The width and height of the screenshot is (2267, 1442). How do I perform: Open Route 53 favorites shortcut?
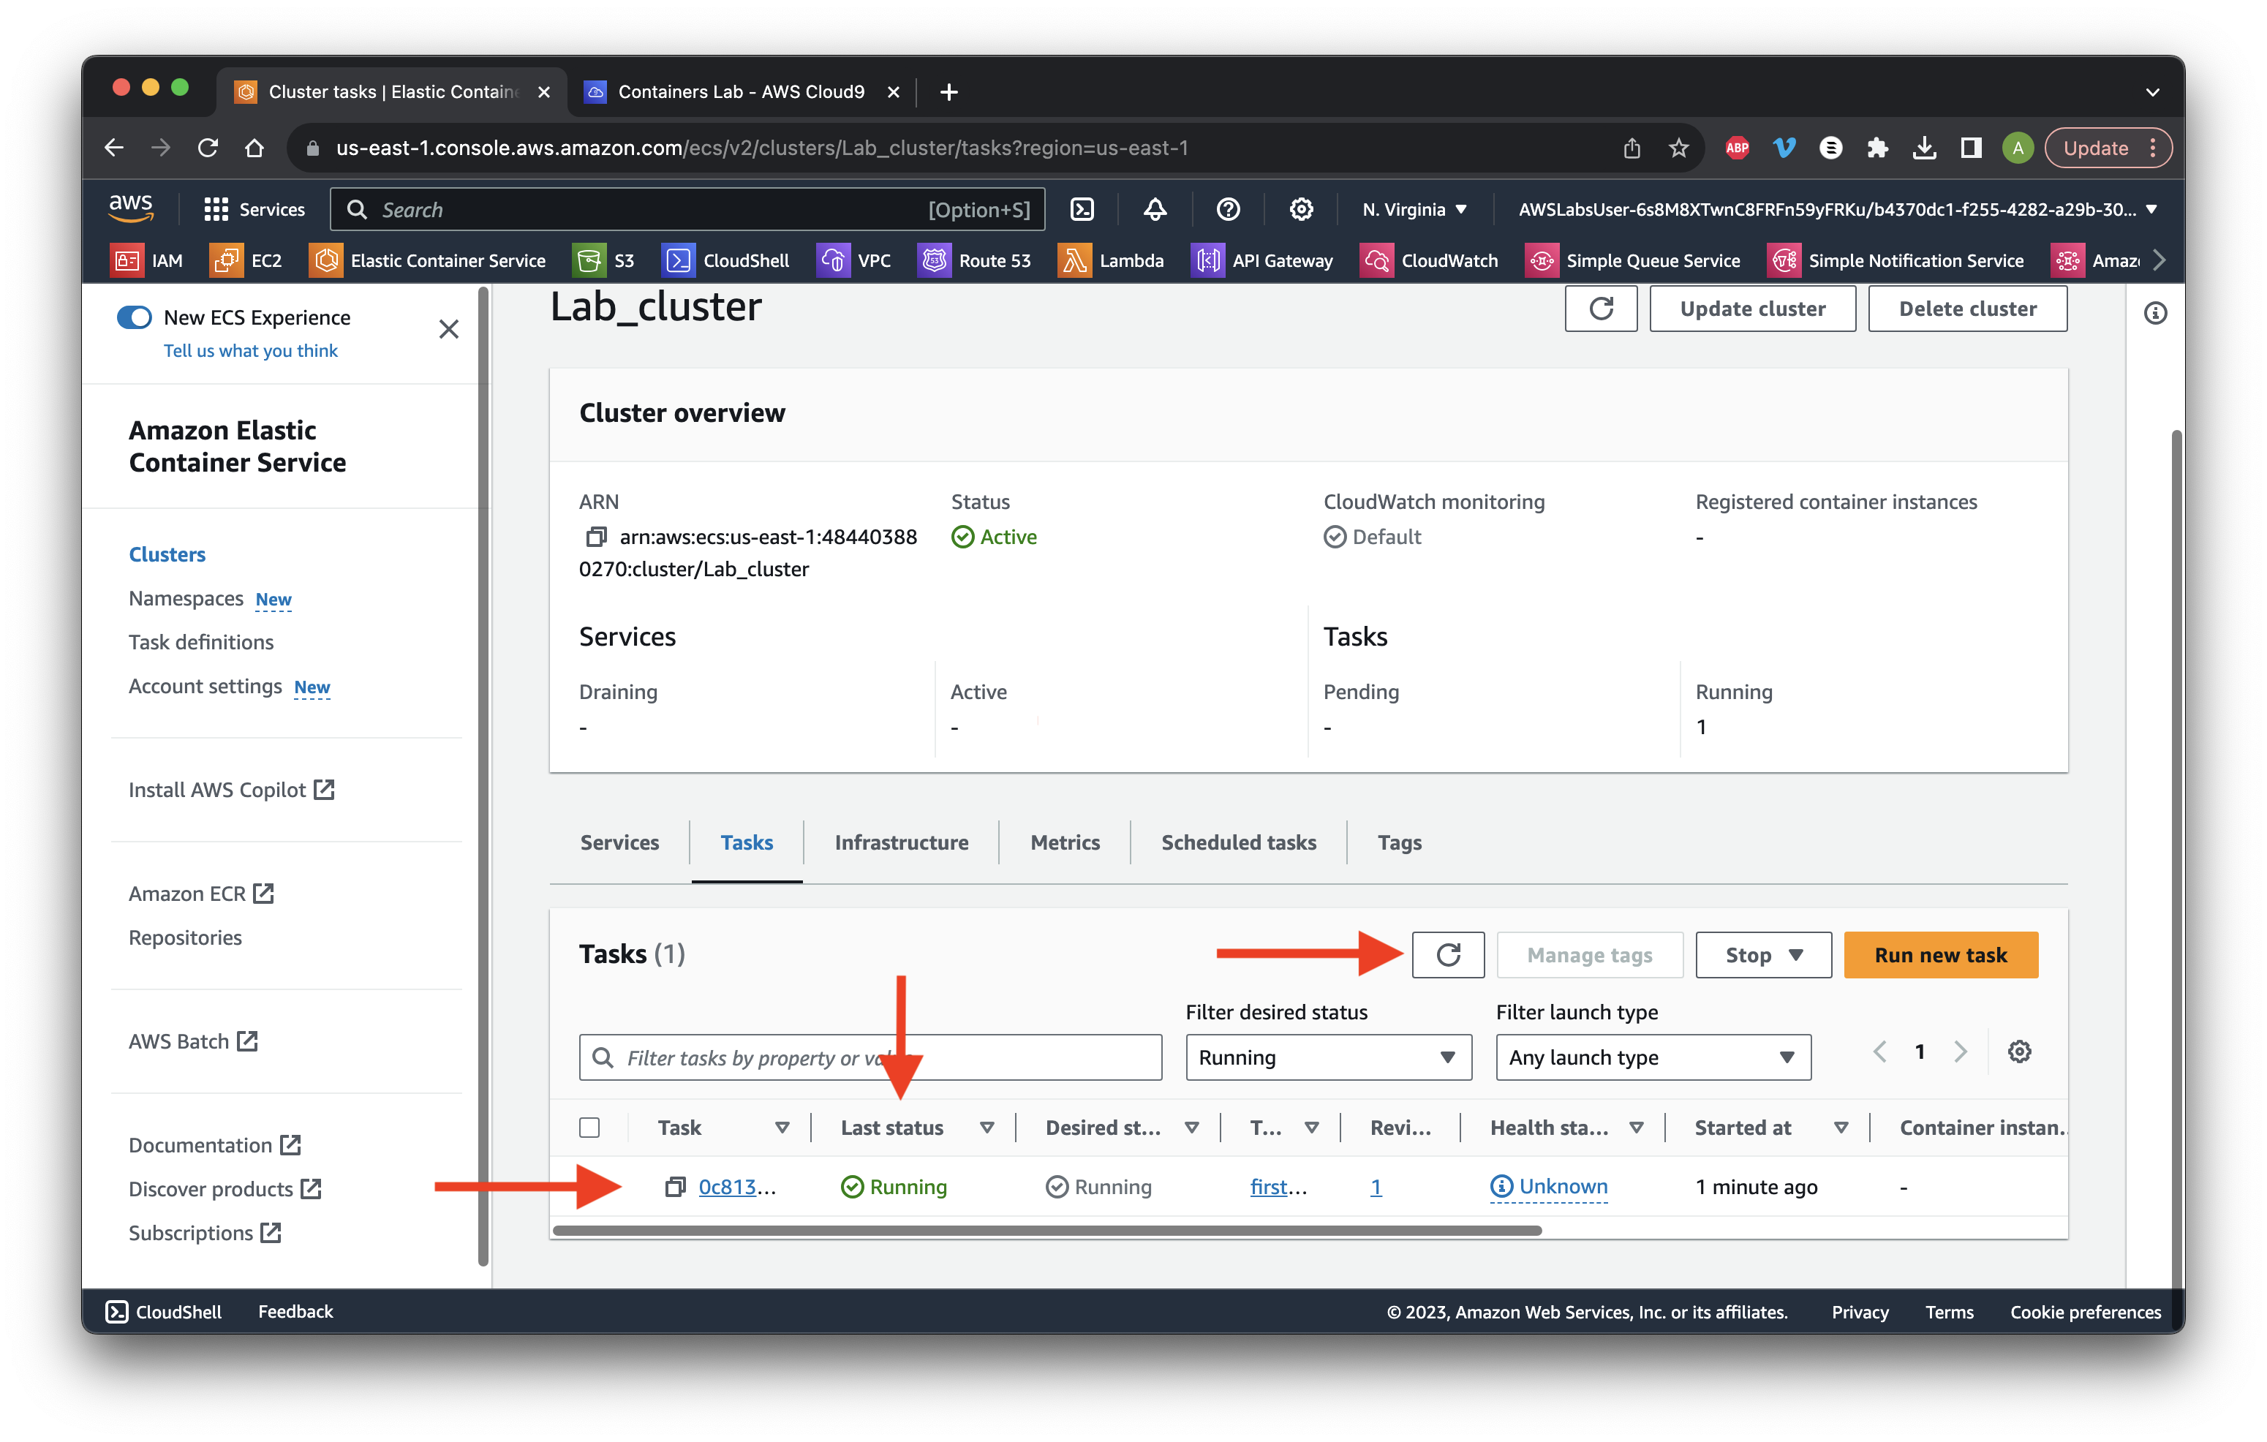pyautogui.click(x=974, y=261)
